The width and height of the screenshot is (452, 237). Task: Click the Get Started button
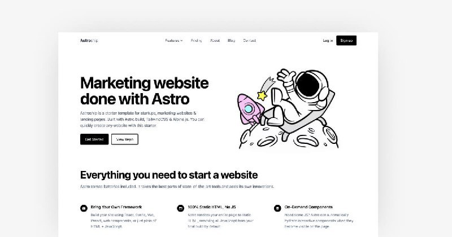point(94,139)
